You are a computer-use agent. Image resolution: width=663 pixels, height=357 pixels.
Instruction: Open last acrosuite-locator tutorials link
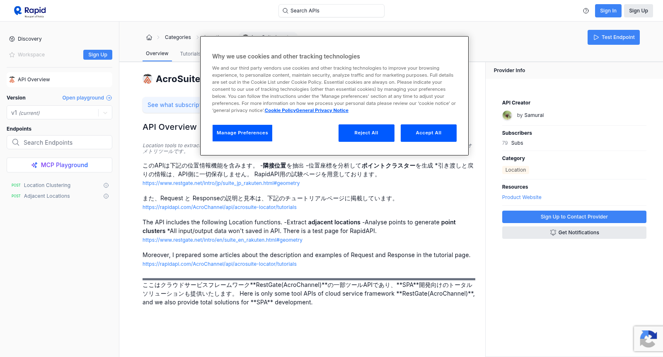[220, 264]
